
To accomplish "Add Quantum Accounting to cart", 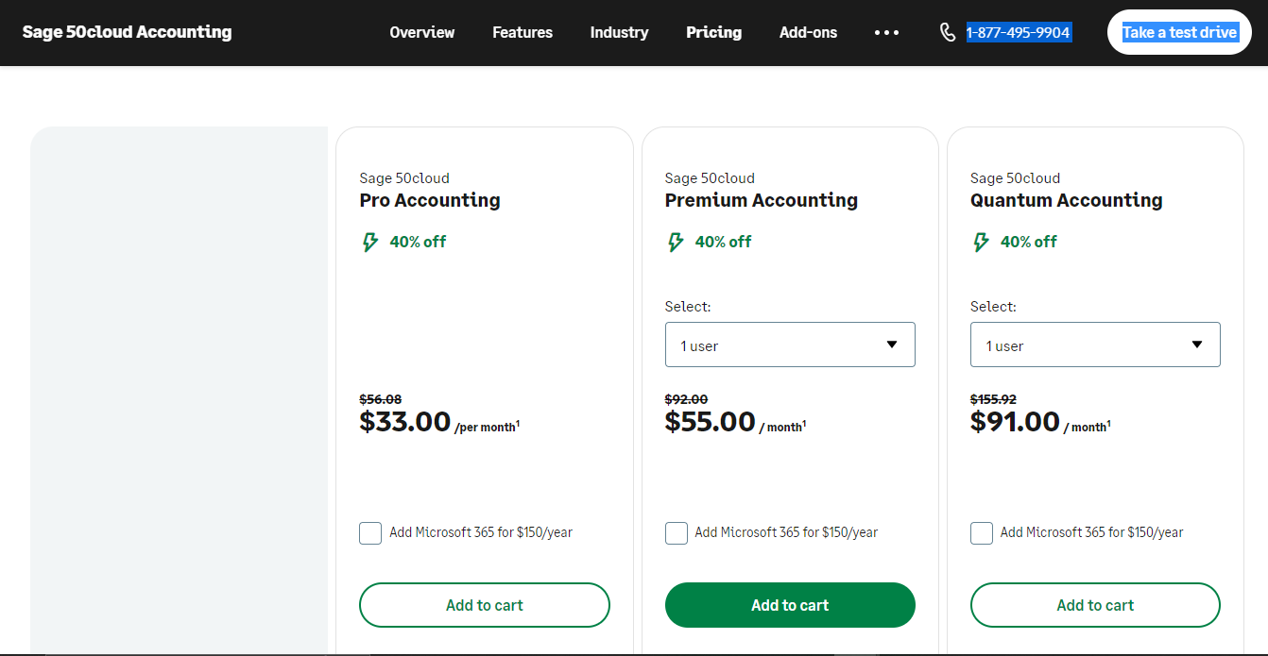I will [x=1095, y=605].
